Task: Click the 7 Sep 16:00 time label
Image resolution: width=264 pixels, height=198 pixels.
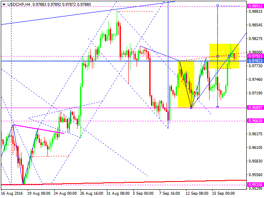Action: click(x=170, y=193)
